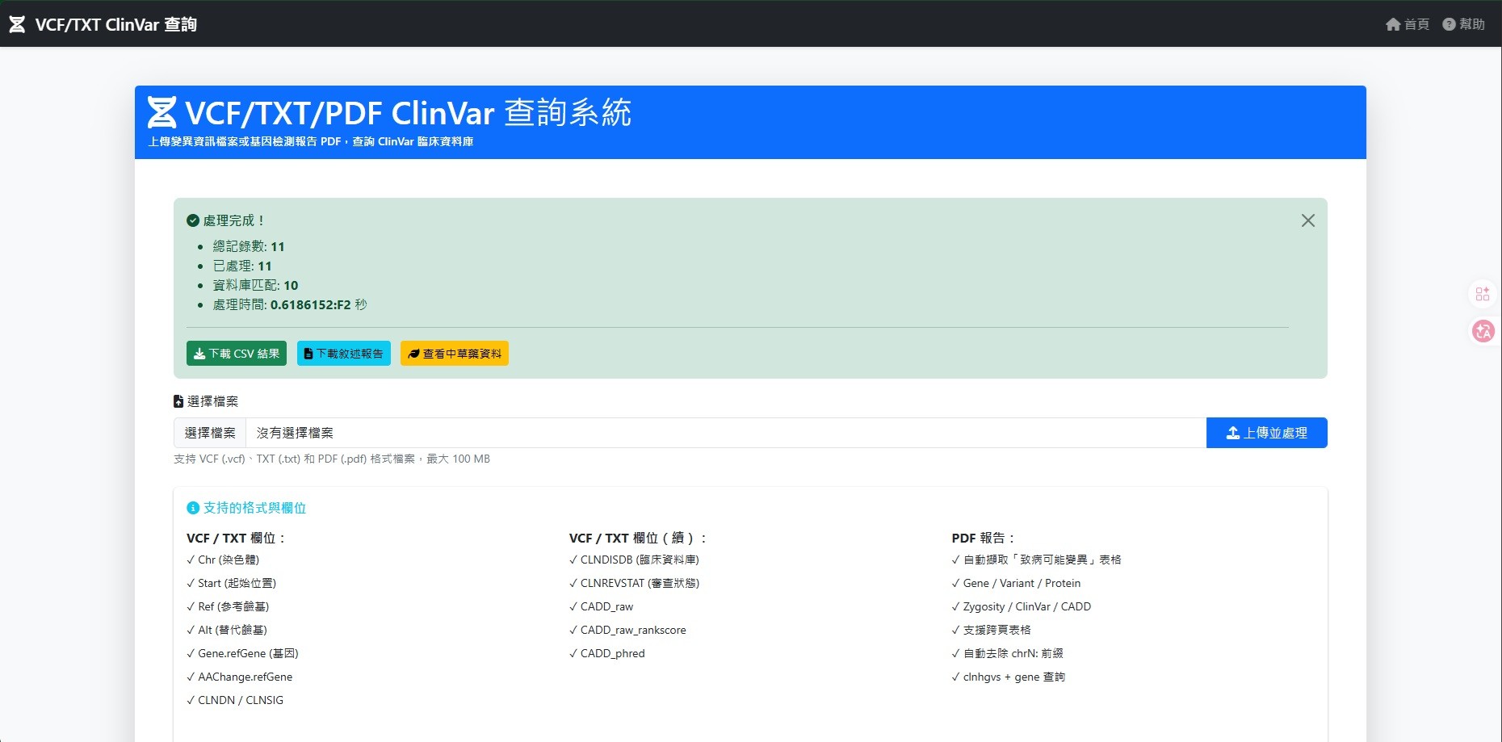Click the clnhgvs + gene 查詢 item

click(x=1009, y=677)
